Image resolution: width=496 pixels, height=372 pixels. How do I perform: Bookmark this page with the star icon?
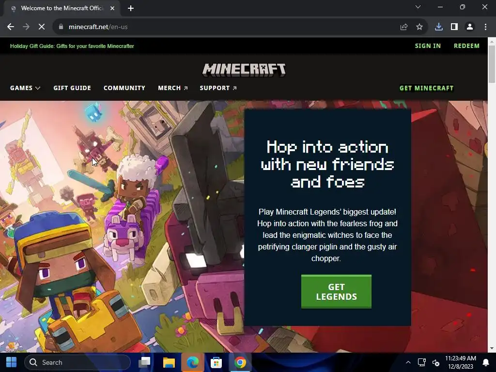point(419,27)
